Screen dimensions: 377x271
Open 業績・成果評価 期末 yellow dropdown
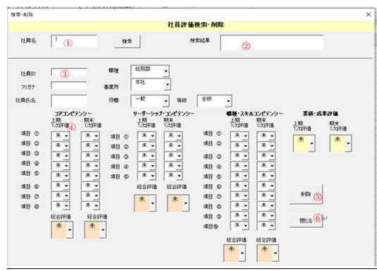[340, 143]
